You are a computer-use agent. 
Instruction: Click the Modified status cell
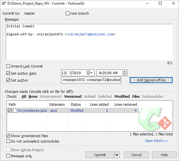(x=77, y=111)
